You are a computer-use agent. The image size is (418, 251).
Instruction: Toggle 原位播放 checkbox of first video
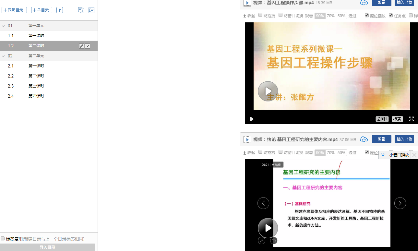pyautogui.click(x=367, y=15)
